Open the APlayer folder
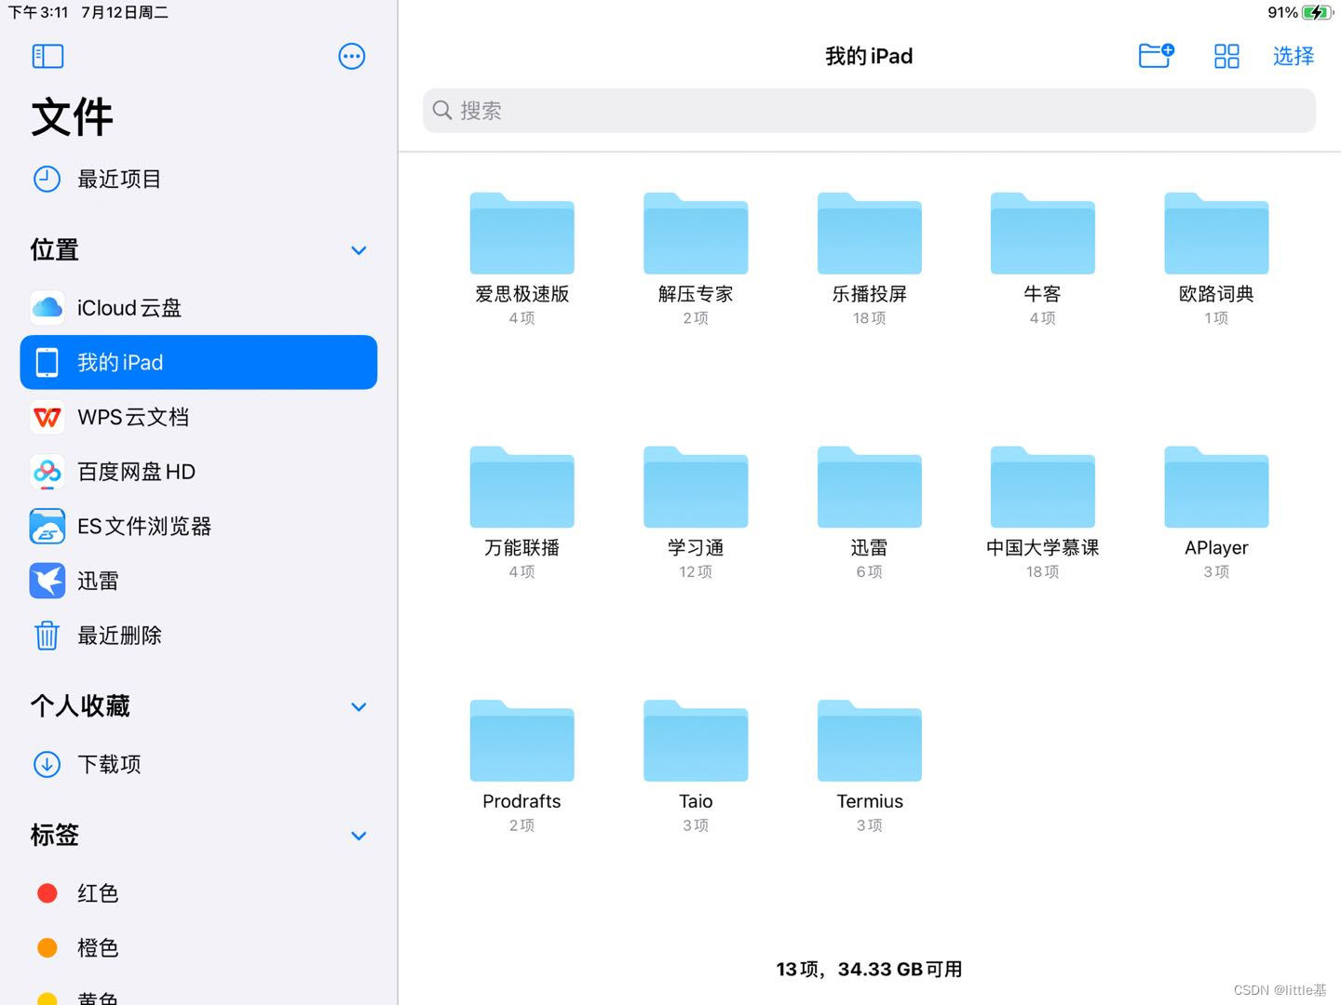 [x=1216, y=488]
